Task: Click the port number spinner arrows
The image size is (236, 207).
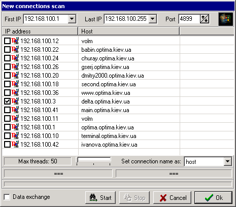Action: [x=205, y=19]
